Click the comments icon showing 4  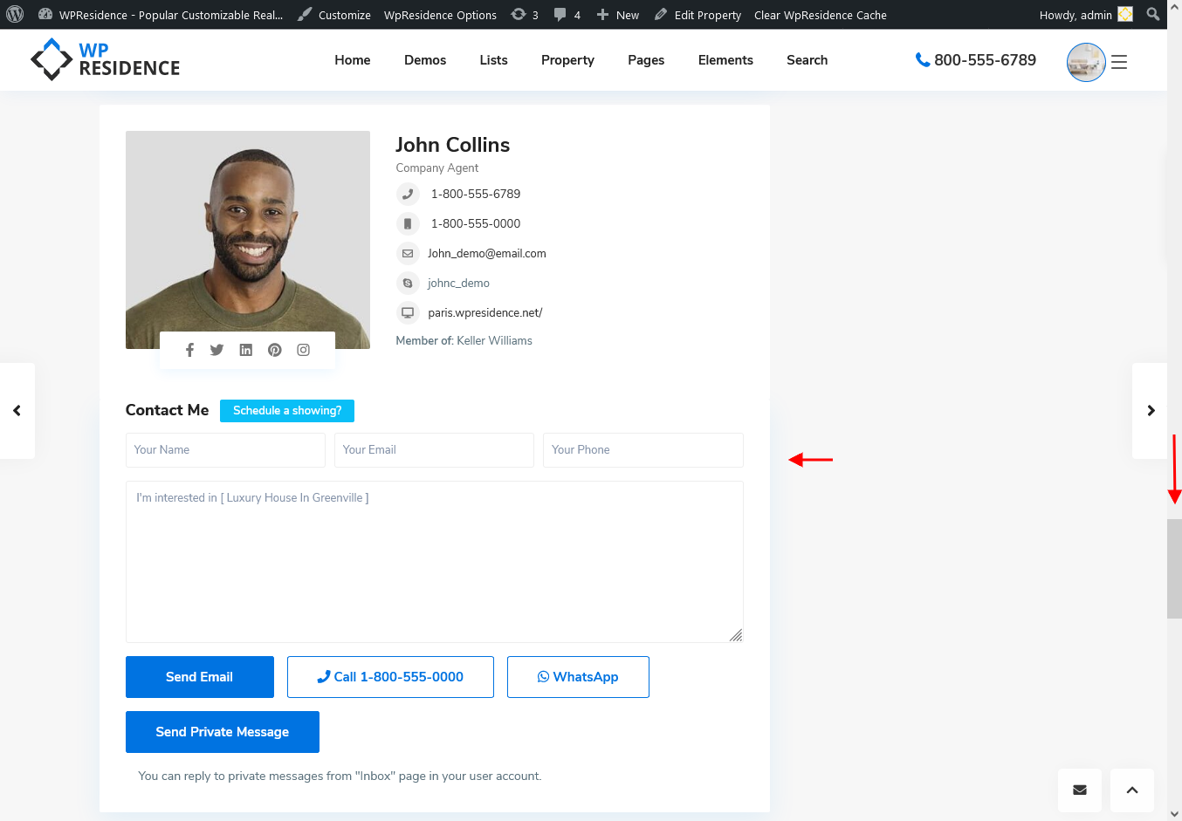567,15
